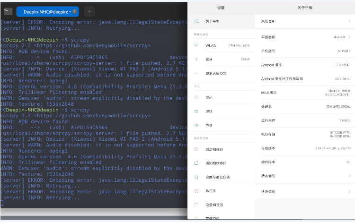This screenshot has width=355, height=222.
Task: Expand 状态信息 chevron arrow
Action: [x=349, y=176]
